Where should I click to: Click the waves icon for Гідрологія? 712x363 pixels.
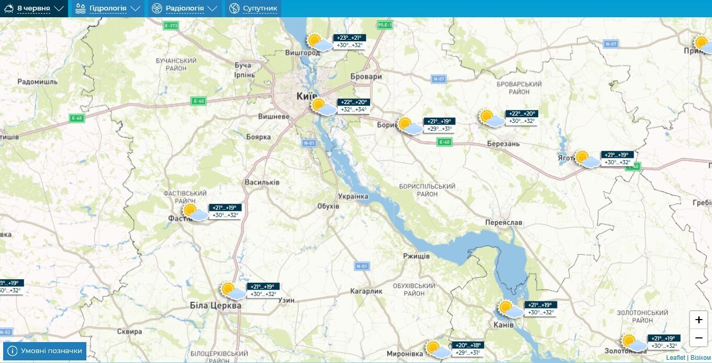[x=81, y=8]
